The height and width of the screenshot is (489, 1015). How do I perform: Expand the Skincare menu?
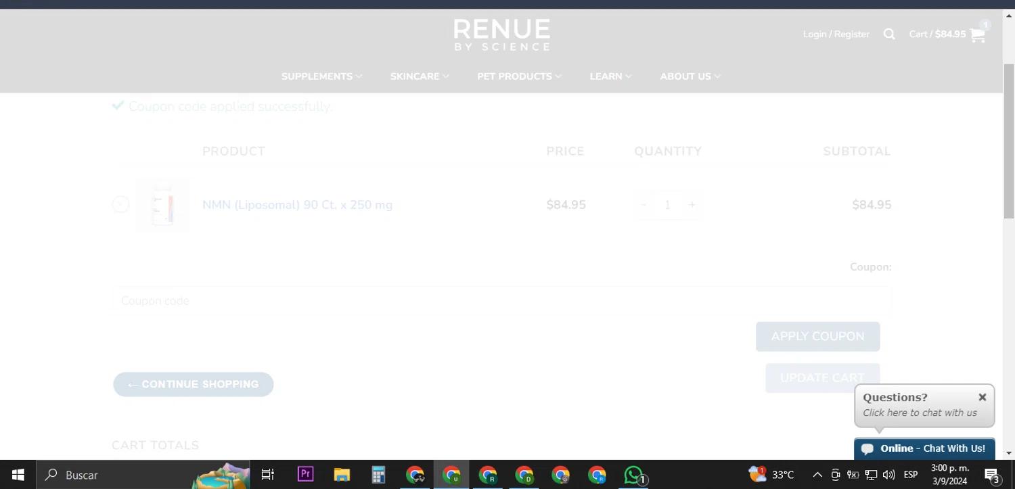pyautogui.click(x=420, y=76)
